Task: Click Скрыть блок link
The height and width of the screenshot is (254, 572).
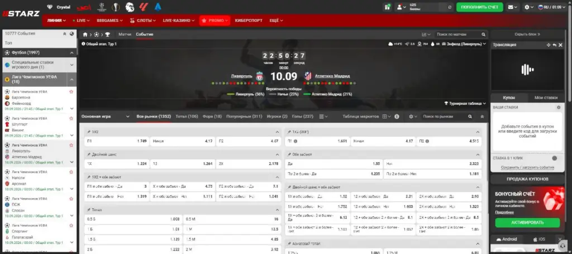Action: click(527, 34)
